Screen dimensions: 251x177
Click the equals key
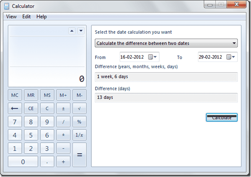79,155
